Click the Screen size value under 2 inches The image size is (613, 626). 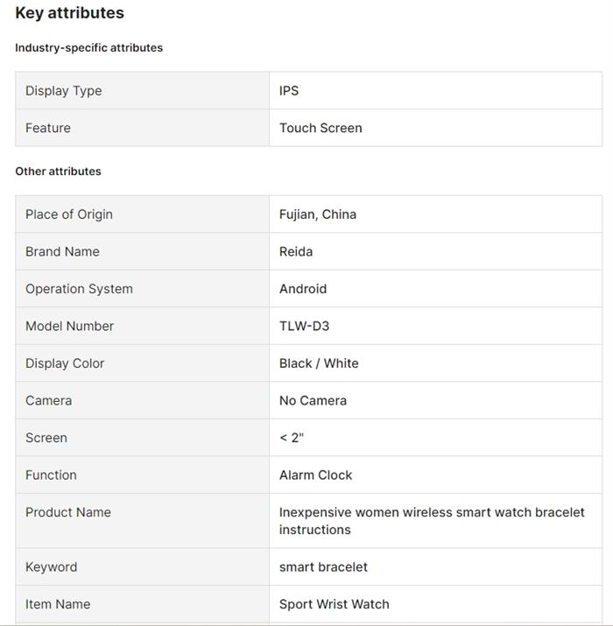(292, 438)
